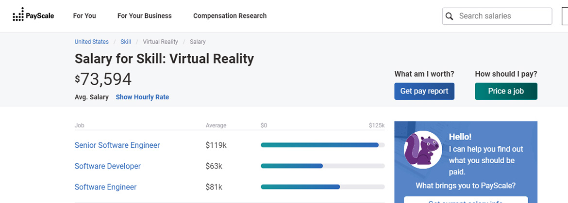This screenshot has height=203, width=568.
Task: Click inside the Search salaries field
Action: 502,16
